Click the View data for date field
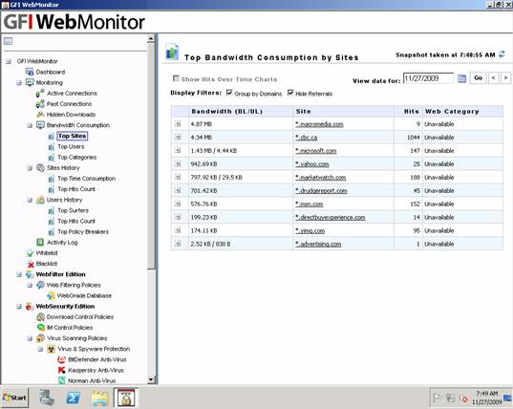513x409 pixels. coord(428,78)
